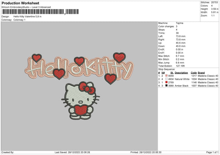Click the 'Created By:' footer label

click(x=8, y=152)
